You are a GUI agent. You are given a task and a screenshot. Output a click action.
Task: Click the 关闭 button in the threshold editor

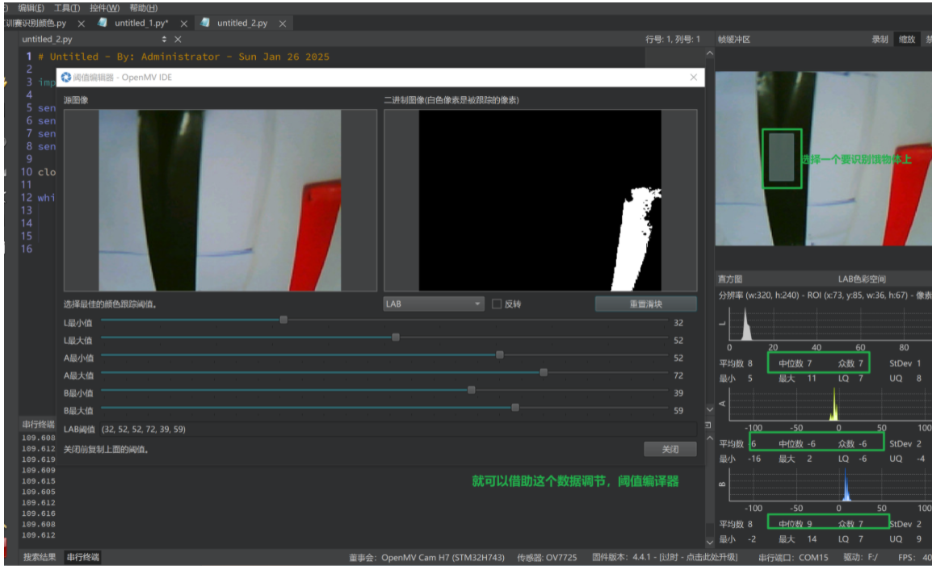click(x=671, y=449)
